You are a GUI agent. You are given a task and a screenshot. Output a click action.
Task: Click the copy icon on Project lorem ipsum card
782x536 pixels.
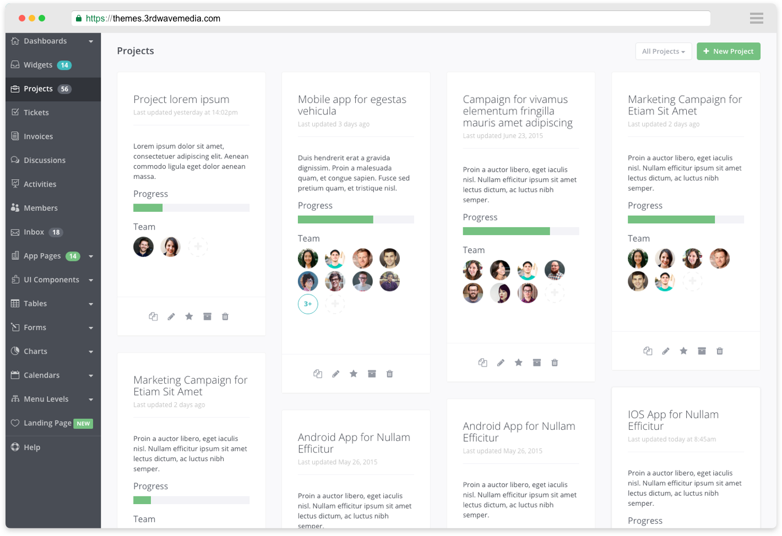click(153, 316)
